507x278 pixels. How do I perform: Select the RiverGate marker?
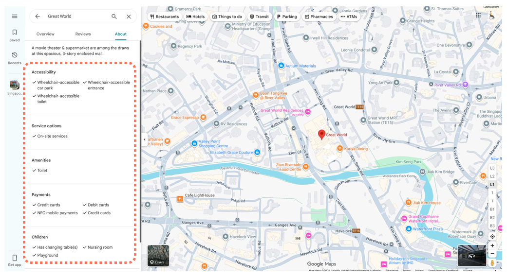pyautogui.click(x=455, y=183)
